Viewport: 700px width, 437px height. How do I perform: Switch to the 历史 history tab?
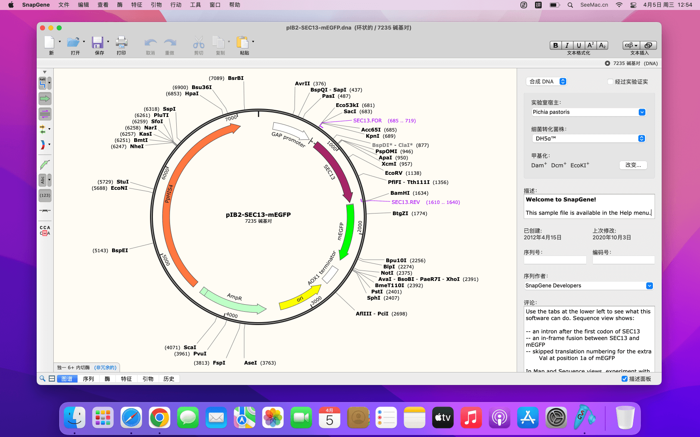click(169, 379)
